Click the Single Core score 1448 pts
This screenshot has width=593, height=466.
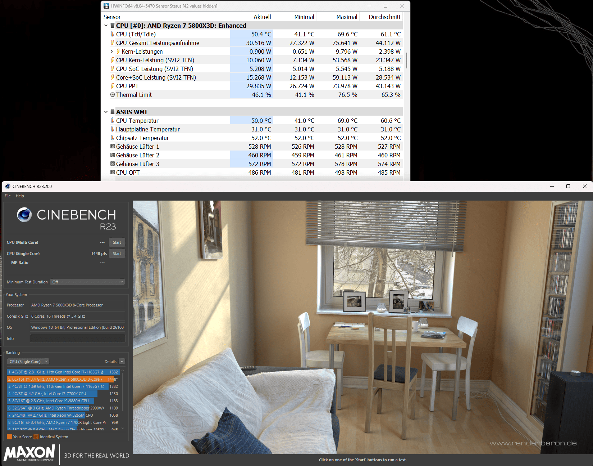point(99,254)
